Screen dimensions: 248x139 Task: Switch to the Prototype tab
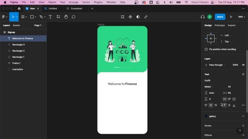pos(220,25)
